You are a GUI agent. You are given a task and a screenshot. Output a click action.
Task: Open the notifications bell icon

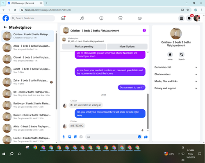(x=189, y=18)
